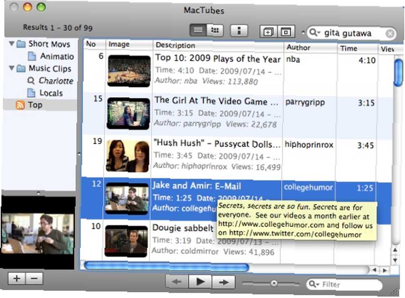Screen dimensions: 405x298
Task: Click the Jake and Amir video thumbnail
Action: pyautogui.click(x=127, y=198)
